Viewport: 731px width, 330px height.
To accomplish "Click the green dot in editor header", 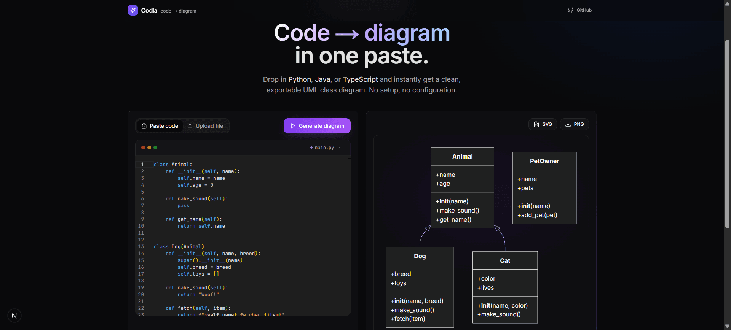I will [x=155, y=148].
